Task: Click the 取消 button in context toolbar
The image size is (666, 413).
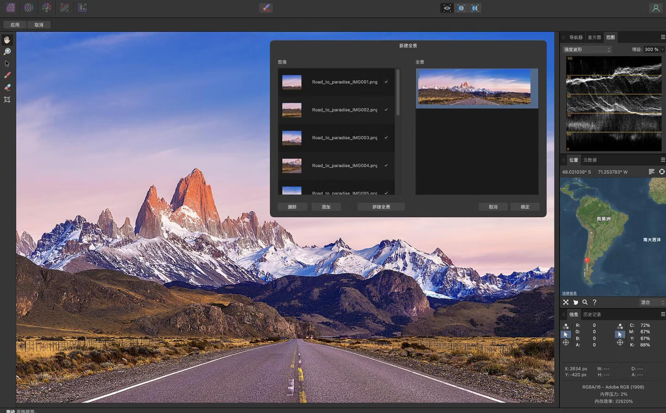Action: click(39, 25)
